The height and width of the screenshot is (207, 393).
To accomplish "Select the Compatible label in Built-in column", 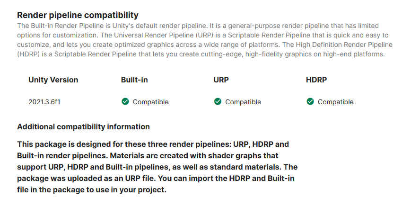I will pos(150,102).
